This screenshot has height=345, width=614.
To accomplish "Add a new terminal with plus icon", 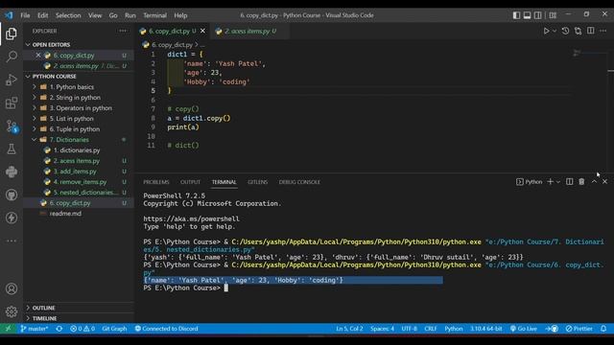I will 550,181.
